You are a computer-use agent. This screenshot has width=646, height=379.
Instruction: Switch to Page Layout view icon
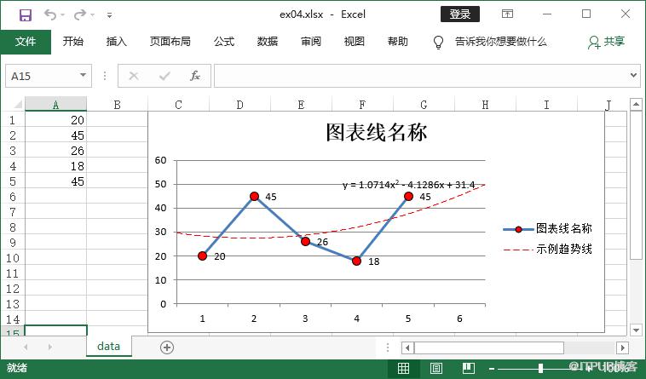[x=436, y=368]
